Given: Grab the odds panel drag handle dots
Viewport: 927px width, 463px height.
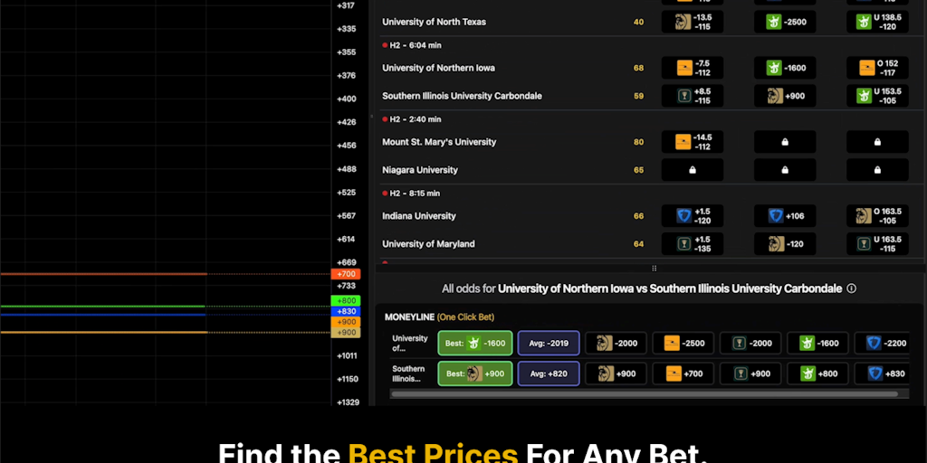Looking at the screenshot, I should (654, 268).
